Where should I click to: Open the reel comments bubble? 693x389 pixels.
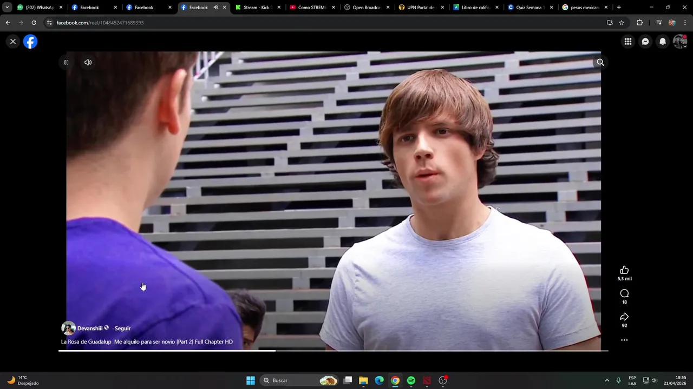624,293
